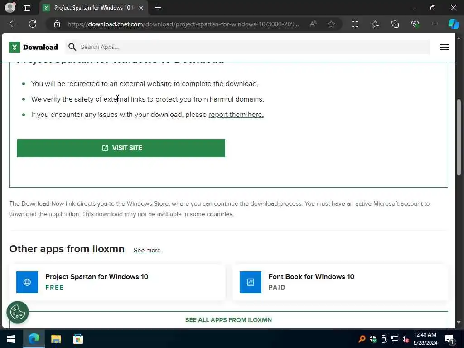This screenshot has height=348, width=464.
Task: Add this page to favorites star
Action: click(x=331, y=24)
